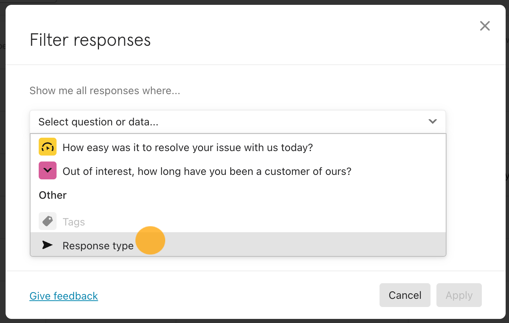Close the Filter responses dialog
The image size is (509, 323).
tap(485, 26)
